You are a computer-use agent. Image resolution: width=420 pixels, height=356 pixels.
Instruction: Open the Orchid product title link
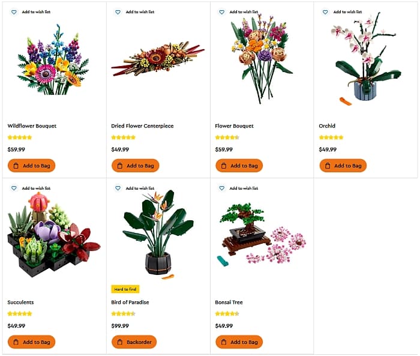(327, 126)
